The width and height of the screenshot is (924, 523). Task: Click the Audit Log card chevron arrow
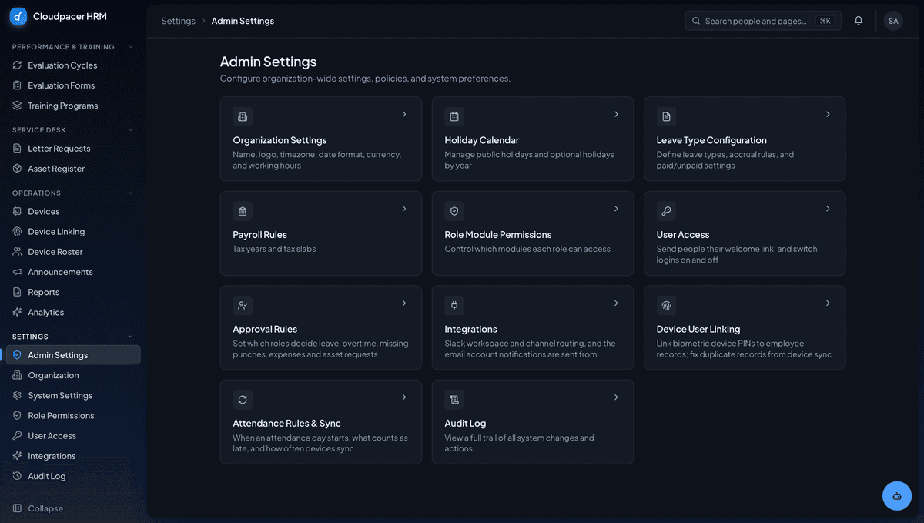616,397
